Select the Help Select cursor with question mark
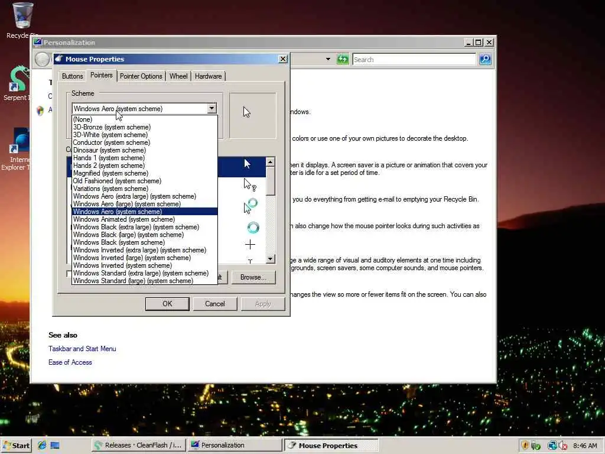This screenshot has height=454, width=605. pos(250,185)
